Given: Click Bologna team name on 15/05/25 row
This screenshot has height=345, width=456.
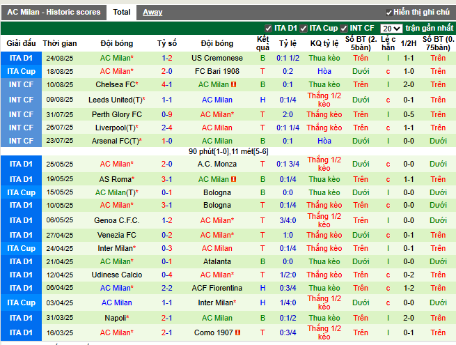Looking at the screenshot, I should click(217, 192).
